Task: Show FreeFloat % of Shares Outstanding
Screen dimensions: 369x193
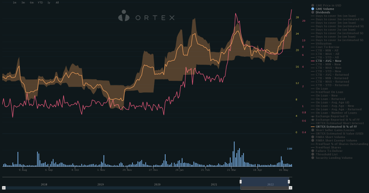Action: [x=339, y=144]
